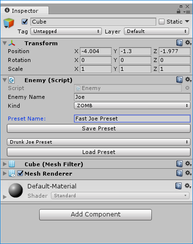Select the Inspector tab
Image resolution: width=193 pixels, height=244 pixels.
(24, 11)
